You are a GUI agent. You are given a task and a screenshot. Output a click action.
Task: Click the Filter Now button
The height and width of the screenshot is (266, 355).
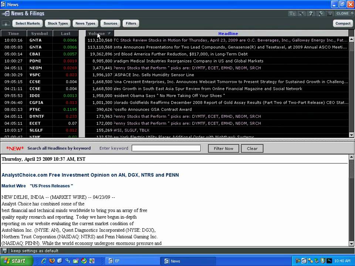(x=223, y=149)
